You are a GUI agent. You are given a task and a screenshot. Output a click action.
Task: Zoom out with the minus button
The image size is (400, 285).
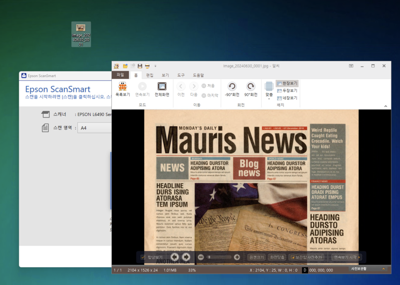[201, 257]
